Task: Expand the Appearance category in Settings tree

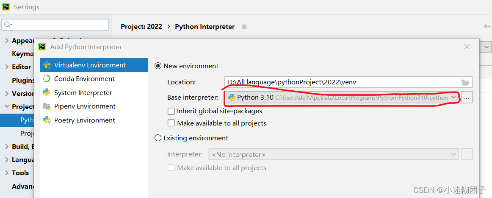Action: [7, 41]
